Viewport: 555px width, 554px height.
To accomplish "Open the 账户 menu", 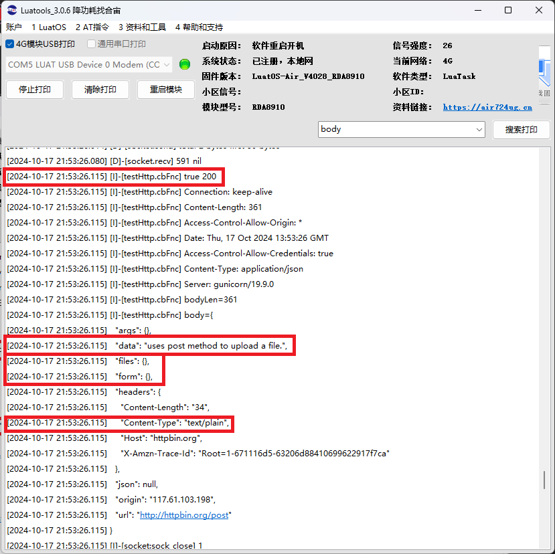I will (x=14, y=27).
